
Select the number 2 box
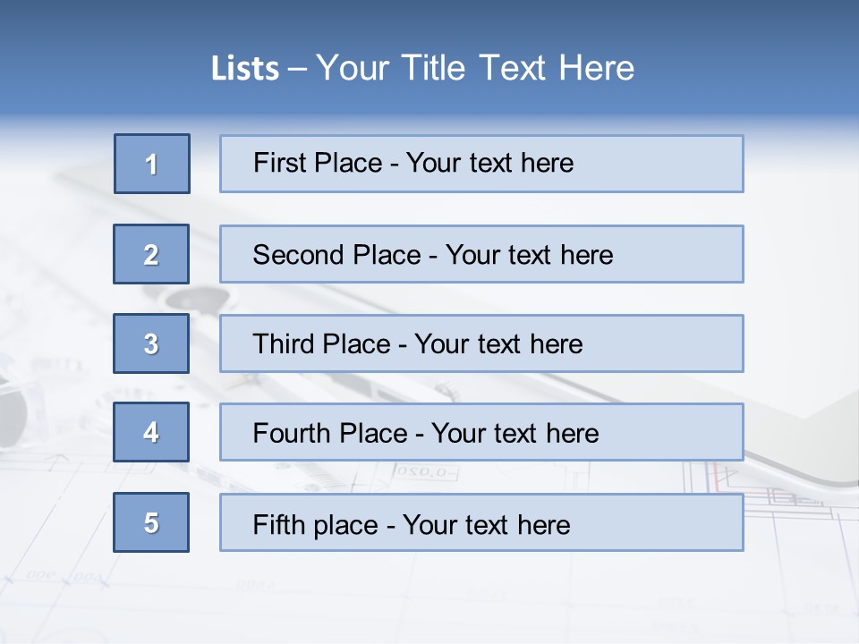[151, 254]
